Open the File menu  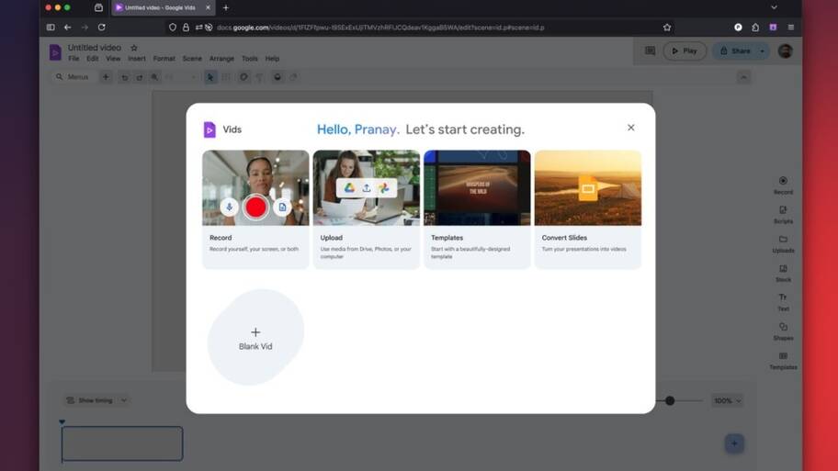[74, 59]
